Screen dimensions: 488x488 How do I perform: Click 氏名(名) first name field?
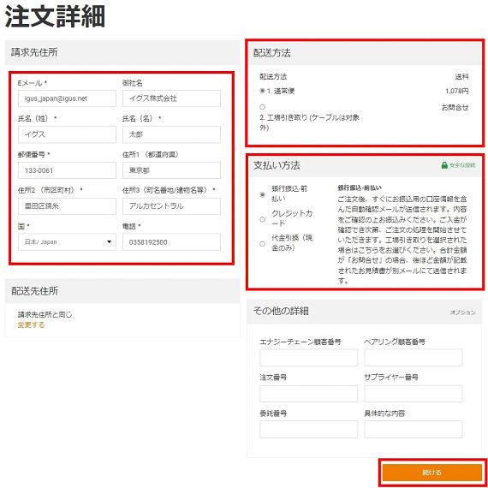click(x=171, y=134)
